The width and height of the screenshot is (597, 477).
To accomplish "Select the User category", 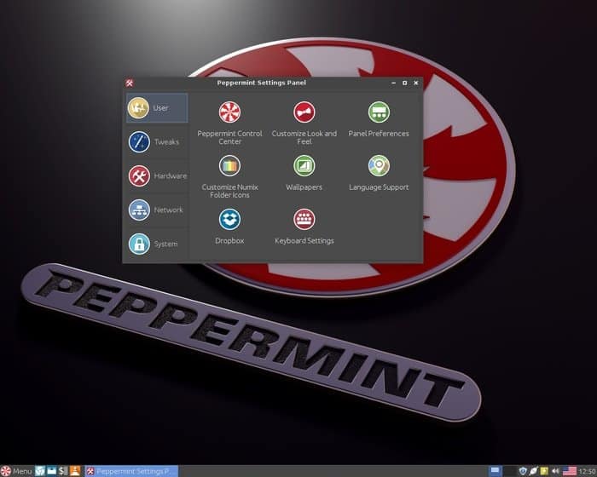I will tap(157, 108).
